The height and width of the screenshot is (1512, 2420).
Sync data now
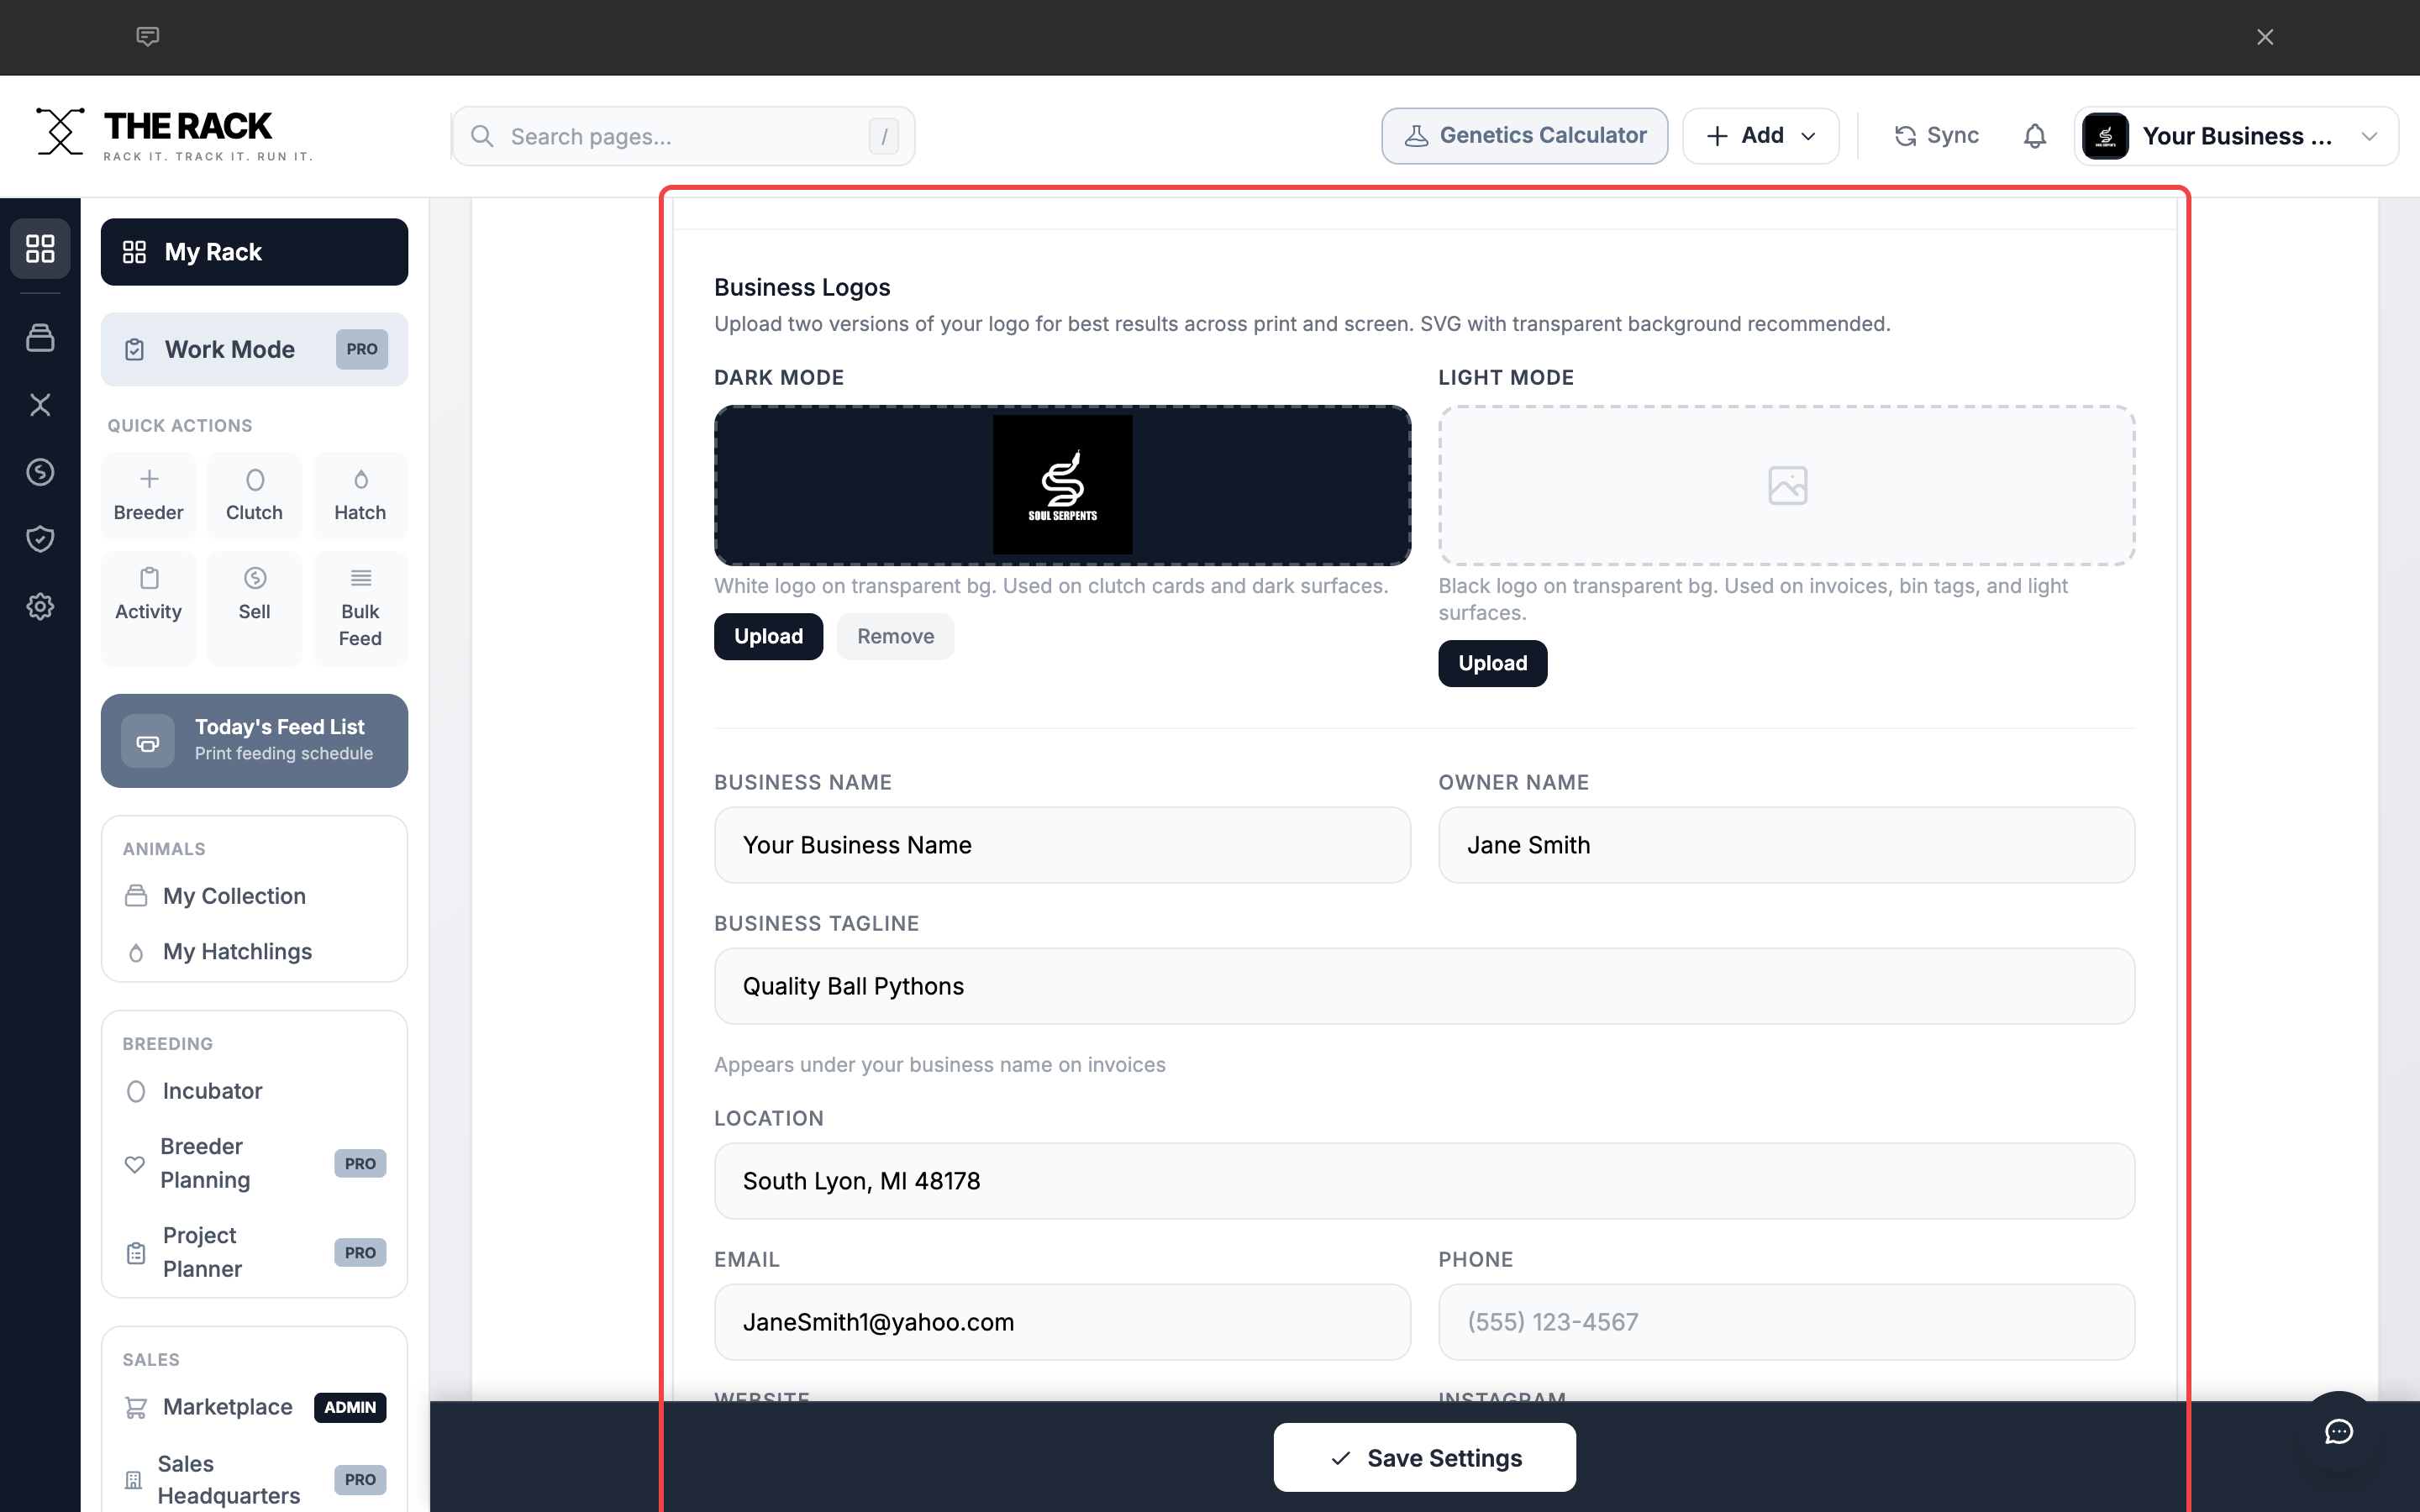[x=1936, y=136]
